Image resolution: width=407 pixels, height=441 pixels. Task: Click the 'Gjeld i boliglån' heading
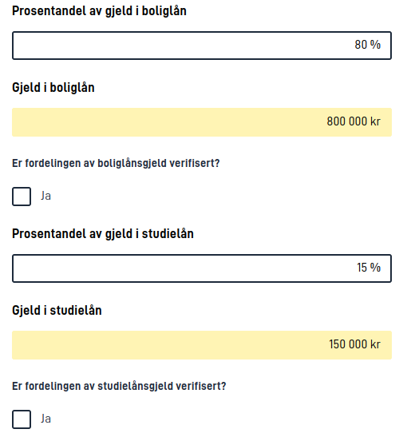click(53, 88)
